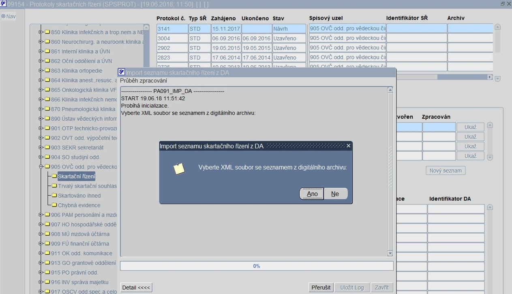
Task: Click the note icon in dialog
Action: click(x=179, y=168)
